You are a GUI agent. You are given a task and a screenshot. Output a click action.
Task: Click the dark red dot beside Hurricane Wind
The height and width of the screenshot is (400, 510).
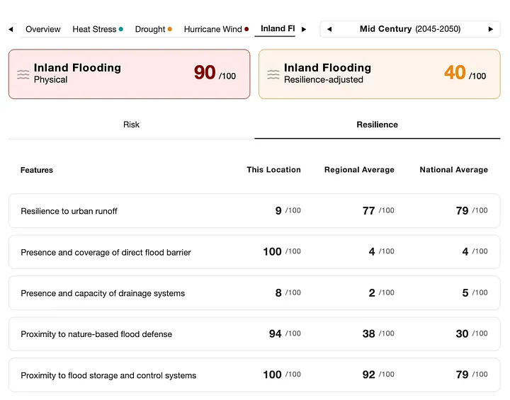coord(246,29)
